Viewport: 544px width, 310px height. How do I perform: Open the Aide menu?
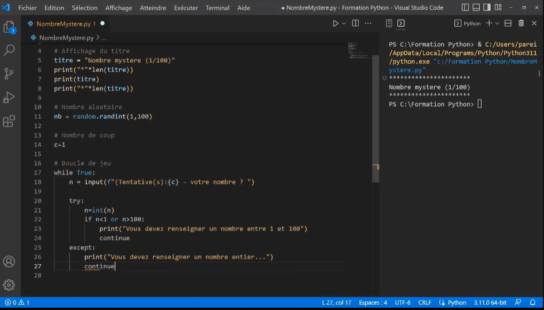coord(244,8)
